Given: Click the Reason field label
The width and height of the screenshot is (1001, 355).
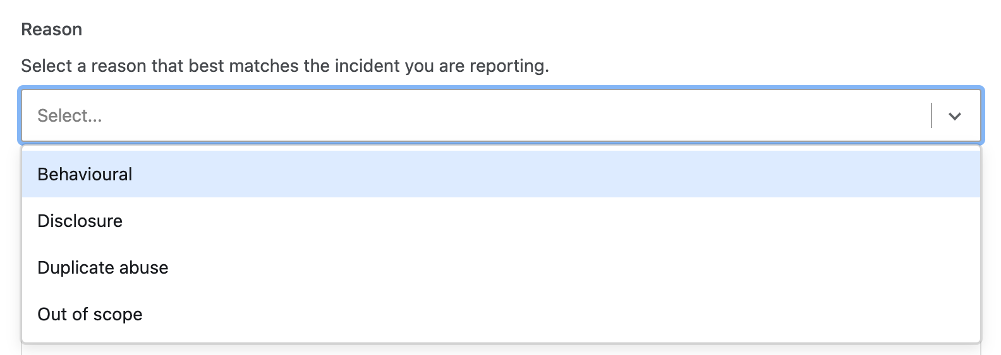Looking at the screenshot, I should [52, 30].
